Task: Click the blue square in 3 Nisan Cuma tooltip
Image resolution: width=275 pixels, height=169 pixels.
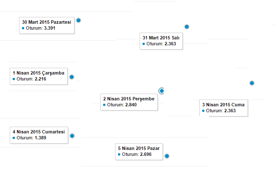Action: point(203,111)
